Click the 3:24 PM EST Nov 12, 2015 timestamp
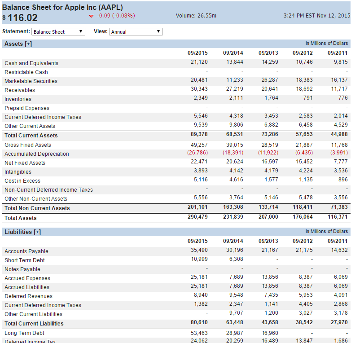 click(x=317, y=16)
